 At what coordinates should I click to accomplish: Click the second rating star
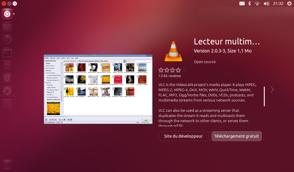coord(167,70)
